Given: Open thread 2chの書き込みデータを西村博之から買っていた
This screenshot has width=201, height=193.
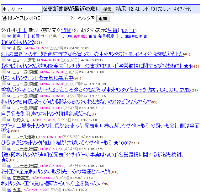Looking at the screenshot, I should coord(93,54).
